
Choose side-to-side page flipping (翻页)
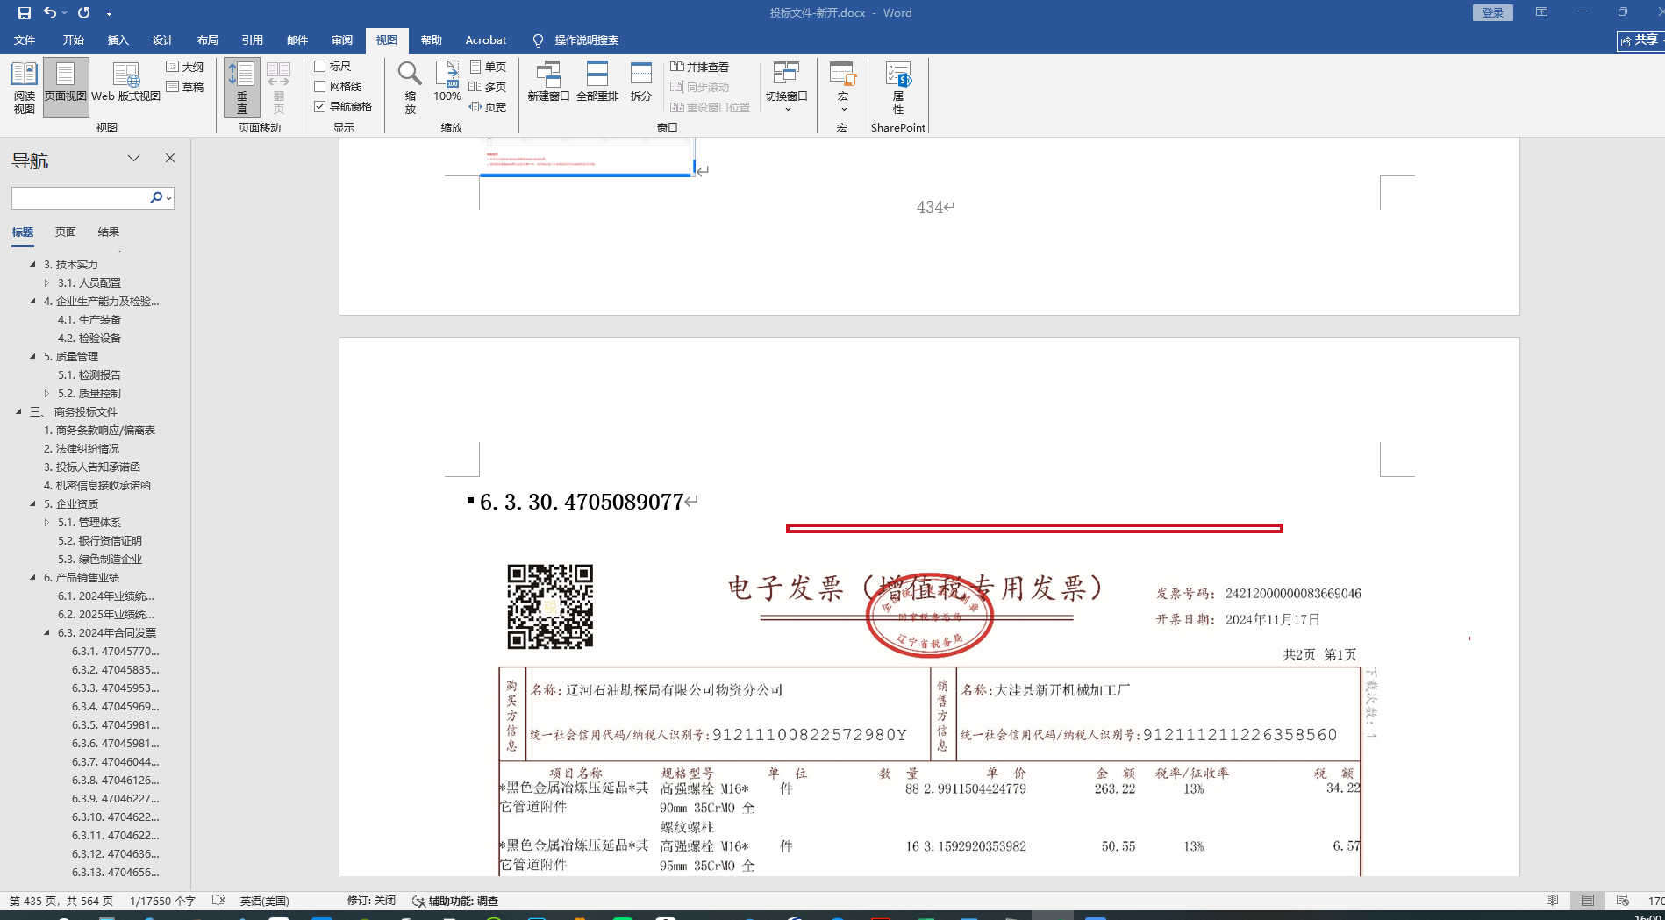[279, 88]
